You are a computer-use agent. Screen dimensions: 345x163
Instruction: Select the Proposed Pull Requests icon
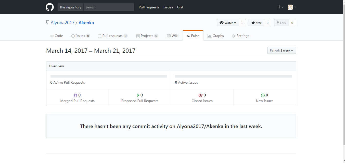(x=137, y=95)
